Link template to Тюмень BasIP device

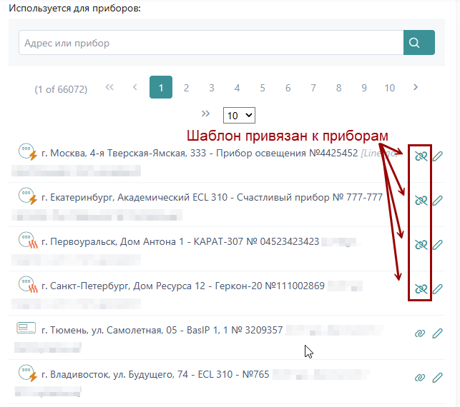point(420,333)
